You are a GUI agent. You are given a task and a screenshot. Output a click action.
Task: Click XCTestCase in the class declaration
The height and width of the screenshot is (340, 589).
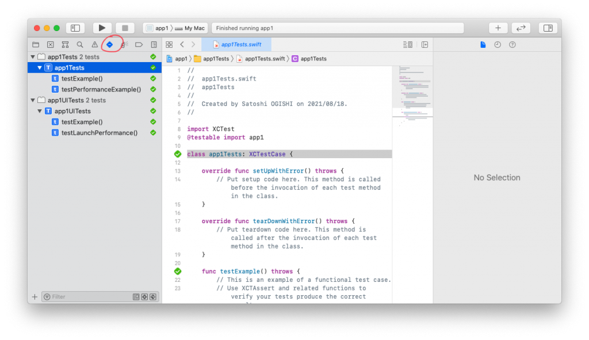point(267,154)
